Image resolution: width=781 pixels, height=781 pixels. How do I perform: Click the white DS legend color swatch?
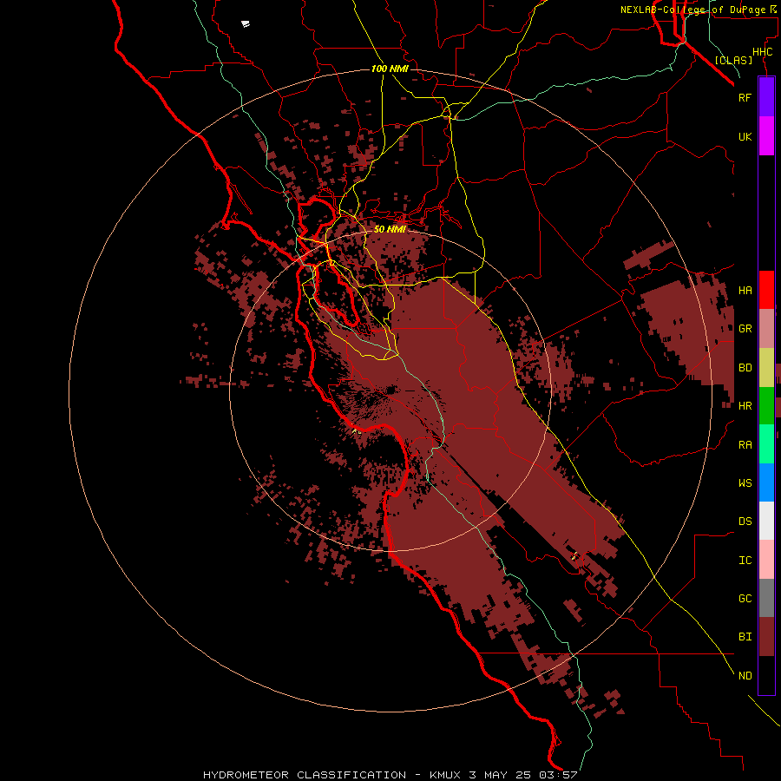(766, 521)
